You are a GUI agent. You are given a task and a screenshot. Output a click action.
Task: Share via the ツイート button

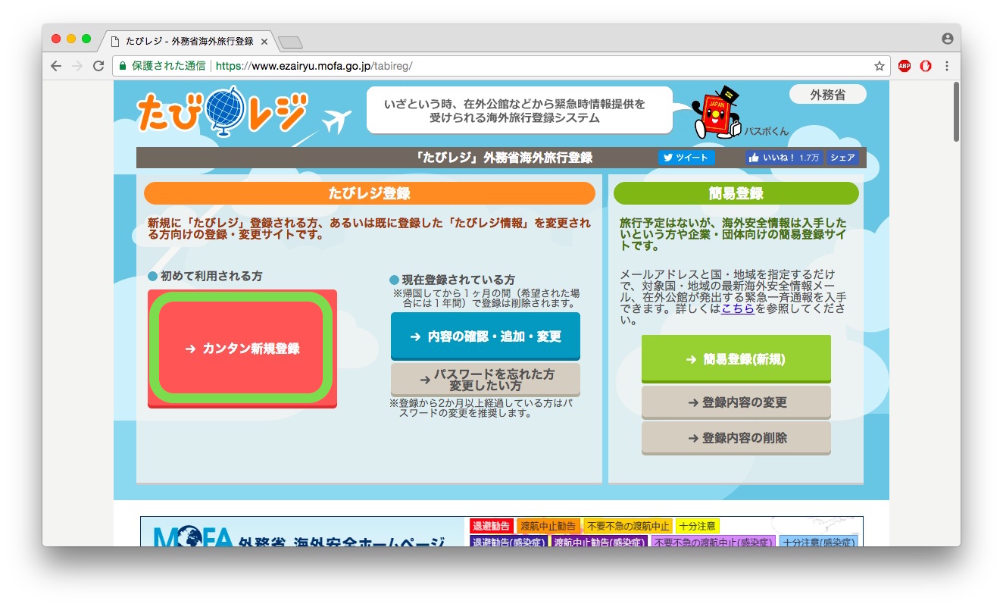pyautogui.click(x=686, y=158)
